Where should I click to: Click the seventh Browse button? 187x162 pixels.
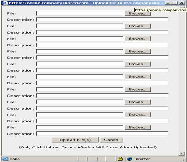[138, 90]
